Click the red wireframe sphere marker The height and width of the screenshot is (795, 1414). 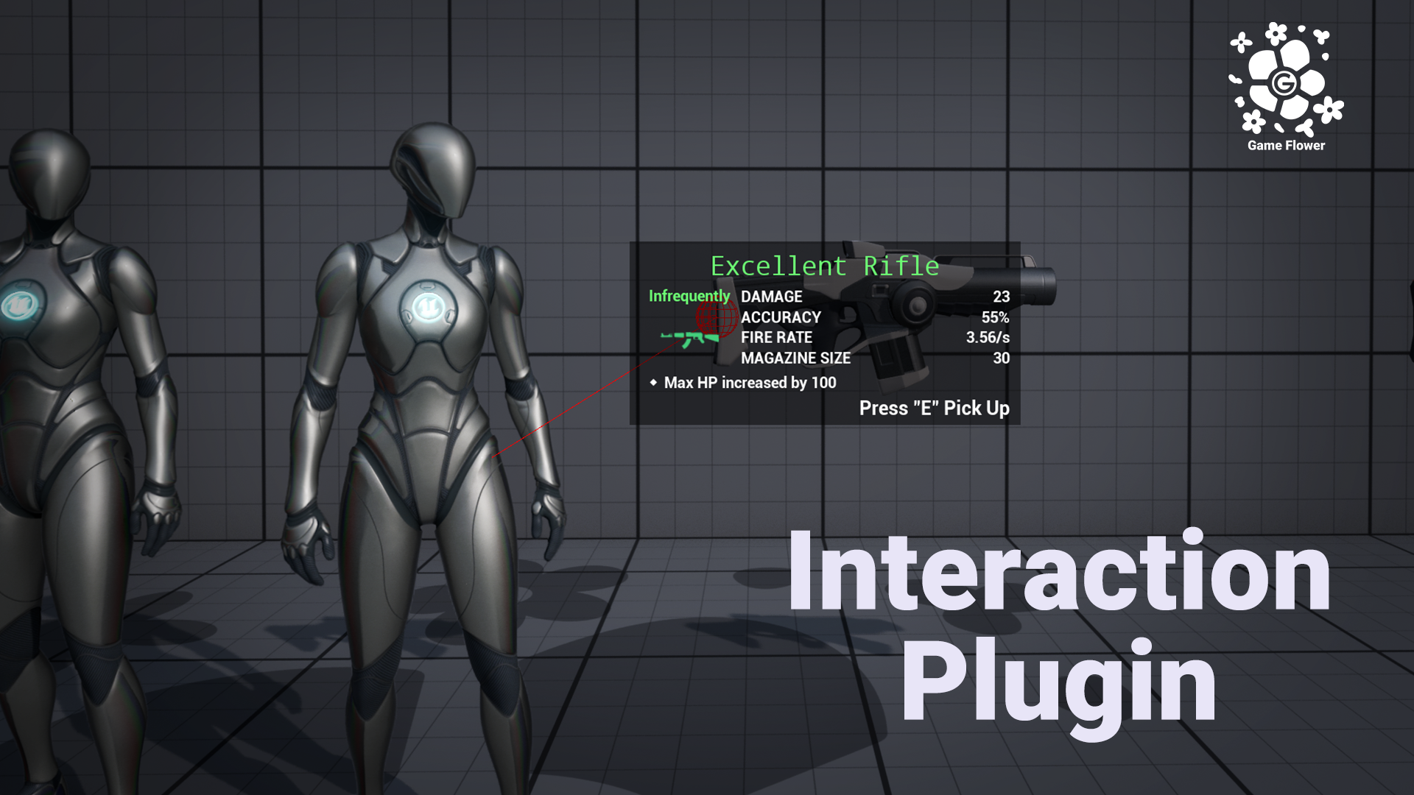click(x=717, y=319)
